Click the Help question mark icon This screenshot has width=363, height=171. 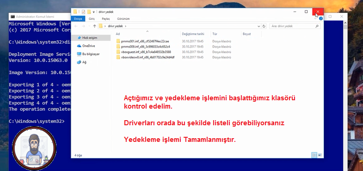320,18
